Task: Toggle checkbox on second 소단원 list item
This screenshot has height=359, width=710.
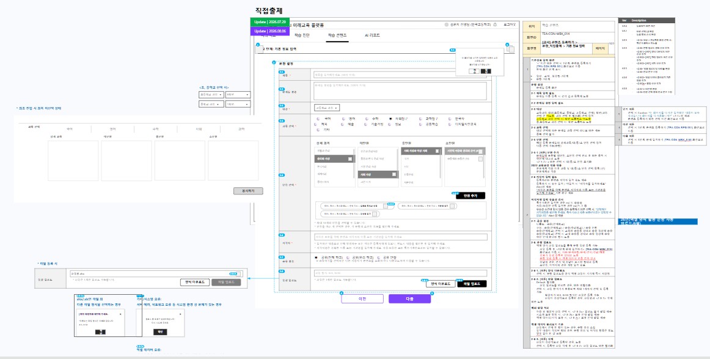Action: click(480, 159)
